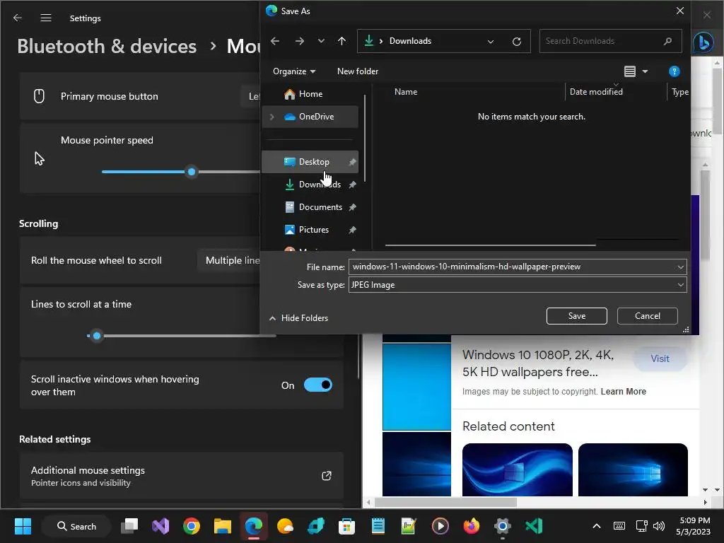This screenshot has height=543, width=724.
Task: Select Pictures in navigation pane
Action: (x=310, y=230)
